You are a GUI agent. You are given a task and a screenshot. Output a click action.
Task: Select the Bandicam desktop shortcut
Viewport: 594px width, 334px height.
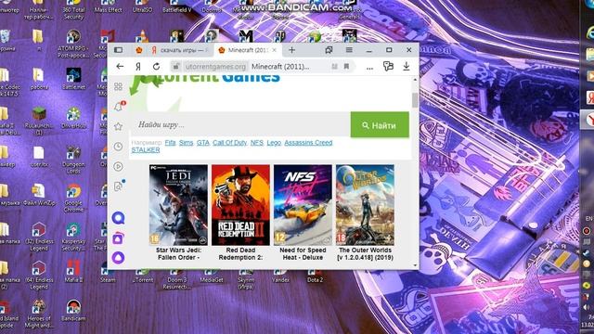coord(73,312)
